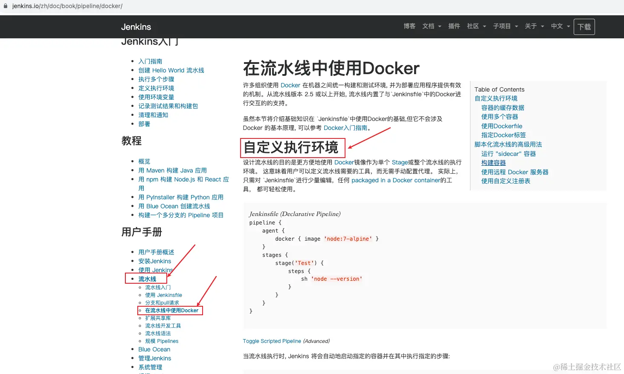The image size is (624, 374).
Task: Open 安装Jenkins in the sidebar
Action: click(x=154, y=261)
